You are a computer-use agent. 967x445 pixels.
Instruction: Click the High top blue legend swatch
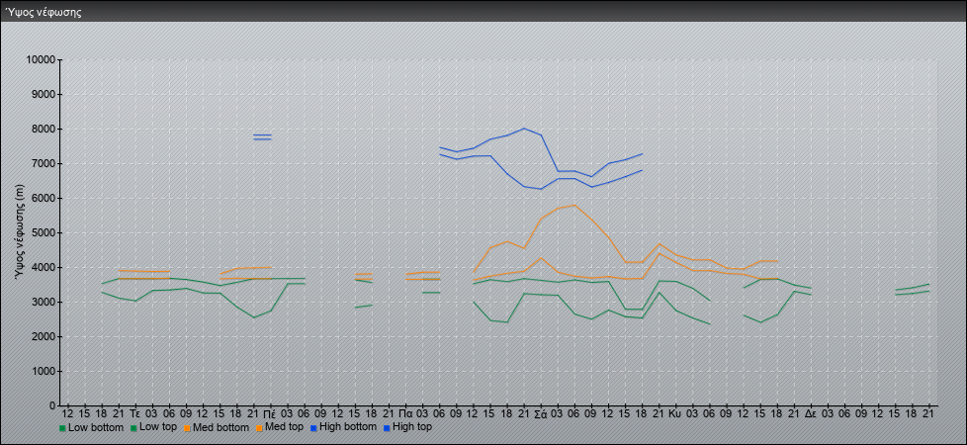click(x=387, y=428)
